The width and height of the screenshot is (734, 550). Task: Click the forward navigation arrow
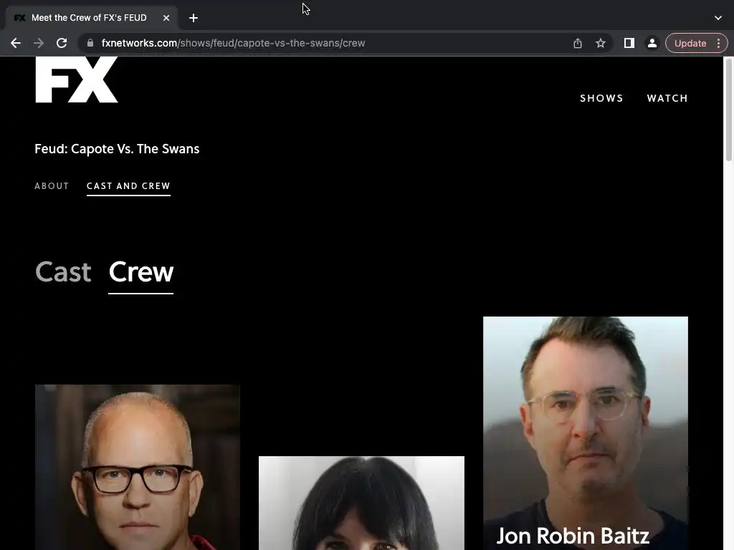pyautogui.click(x=39, y=43)
